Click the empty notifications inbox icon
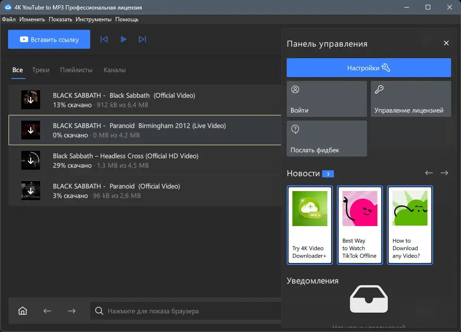This screenshot has width=461, height=332. 369,299
